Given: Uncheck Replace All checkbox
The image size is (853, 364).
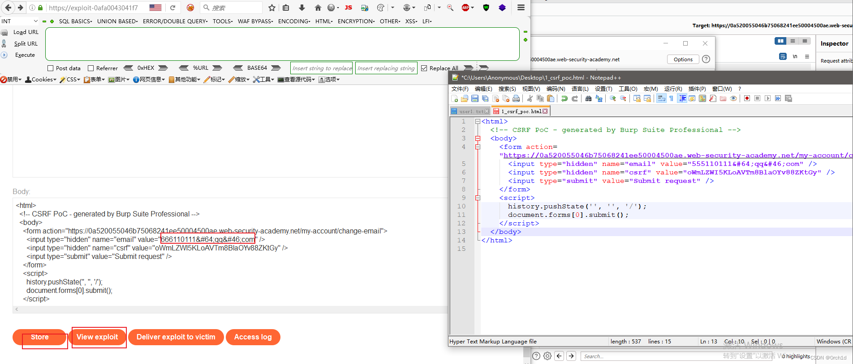Looking at the screenshot, I should [424, 68].
